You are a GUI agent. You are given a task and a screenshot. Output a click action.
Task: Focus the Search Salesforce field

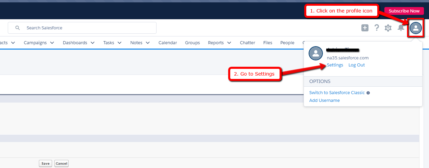click(x=82, y=28)
